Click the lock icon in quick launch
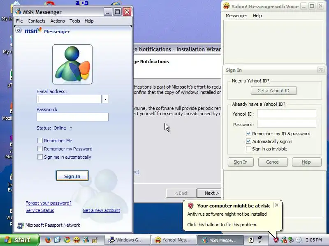The image size is (329, 246). coord(95,240)
